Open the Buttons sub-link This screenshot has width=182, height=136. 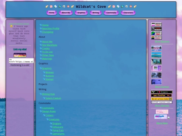[x=50, y=76]
